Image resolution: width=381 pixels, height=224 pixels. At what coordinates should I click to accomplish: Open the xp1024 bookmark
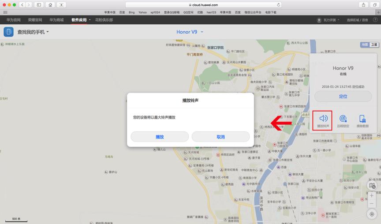155,12
